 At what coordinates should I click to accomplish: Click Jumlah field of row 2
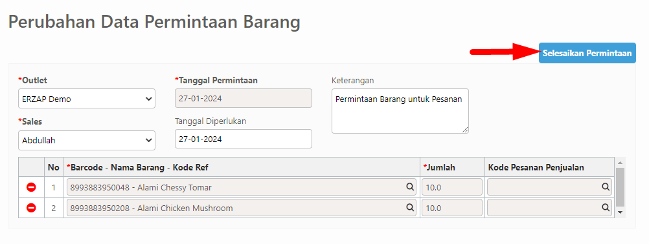point(452,208)
